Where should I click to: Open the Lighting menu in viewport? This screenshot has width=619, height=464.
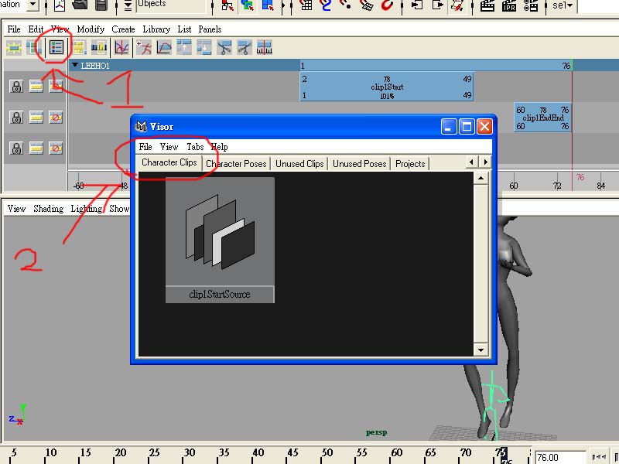pyautogui.click(x=87, y=209)
